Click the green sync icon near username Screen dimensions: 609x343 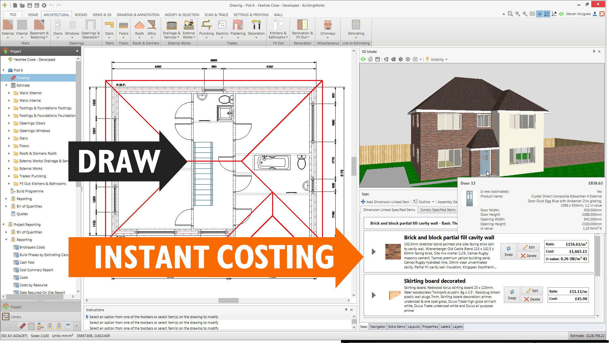pyautogui.click(x=561, y=14)
